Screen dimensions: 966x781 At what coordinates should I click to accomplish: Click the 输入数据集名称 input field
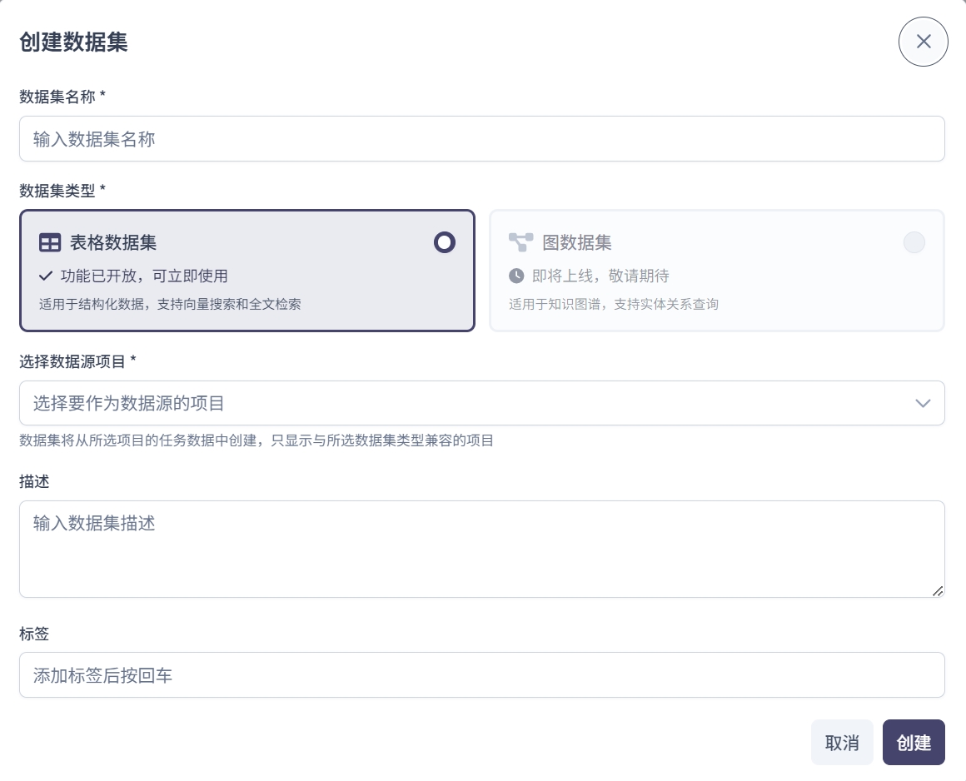pos(481,139)
